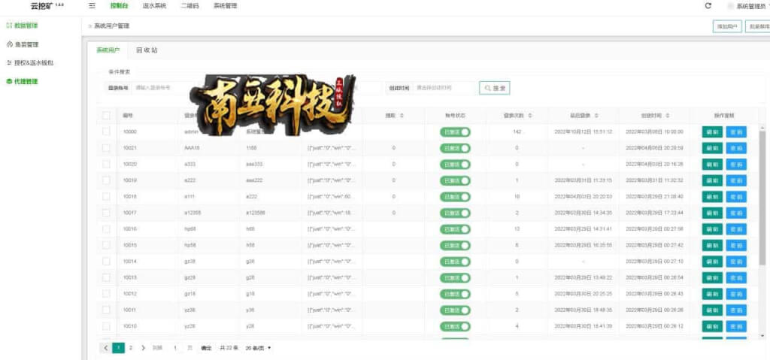Click the blue password button for admin row
The height and width of the screenshot is (360, 770).
(736, 132)
